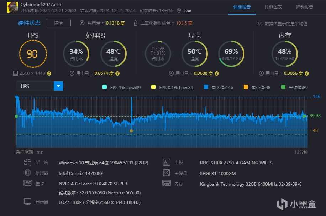Click the GPU D:5% T:81% usage gauge
Screen dimensions: 326x216
coord(158,54)
